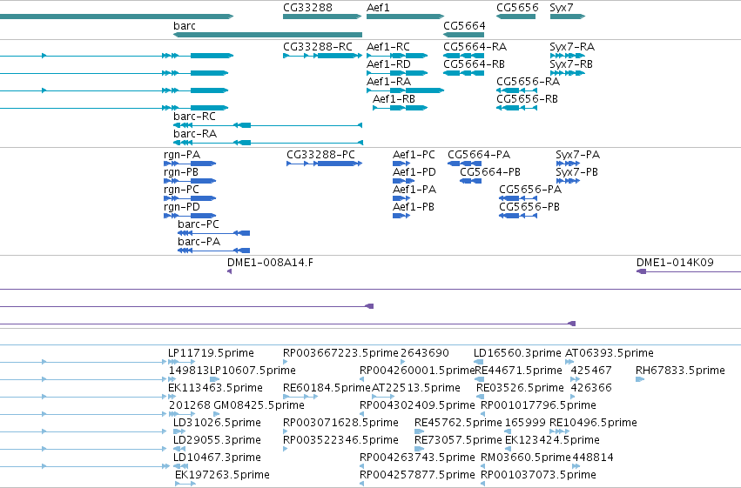Select protein Syx7-PA
The image size is (741, 488).
pos(568,164)
